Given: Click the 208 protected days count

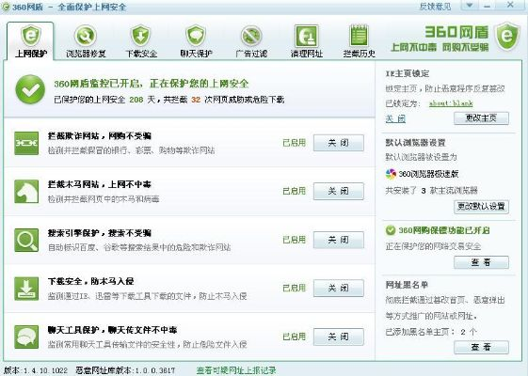Looking at the screenshot, I should pyautogui.click(x=136, y=100).
